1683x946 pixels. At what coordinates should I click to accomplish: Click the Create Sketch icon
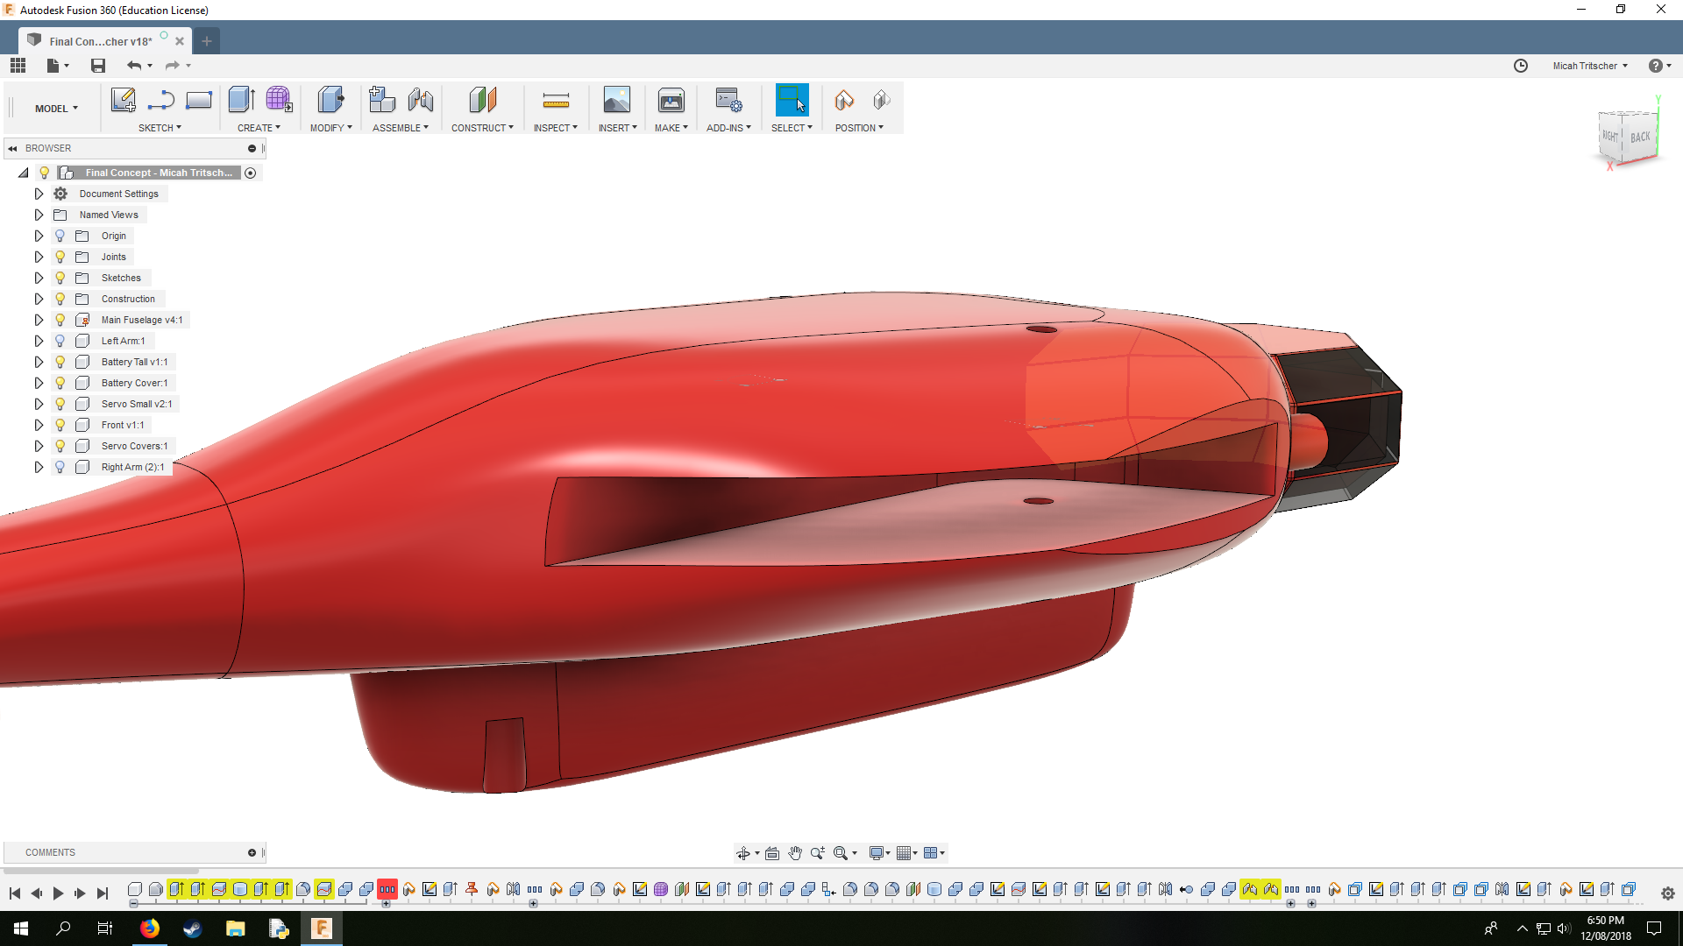click(x=123, y=101)
